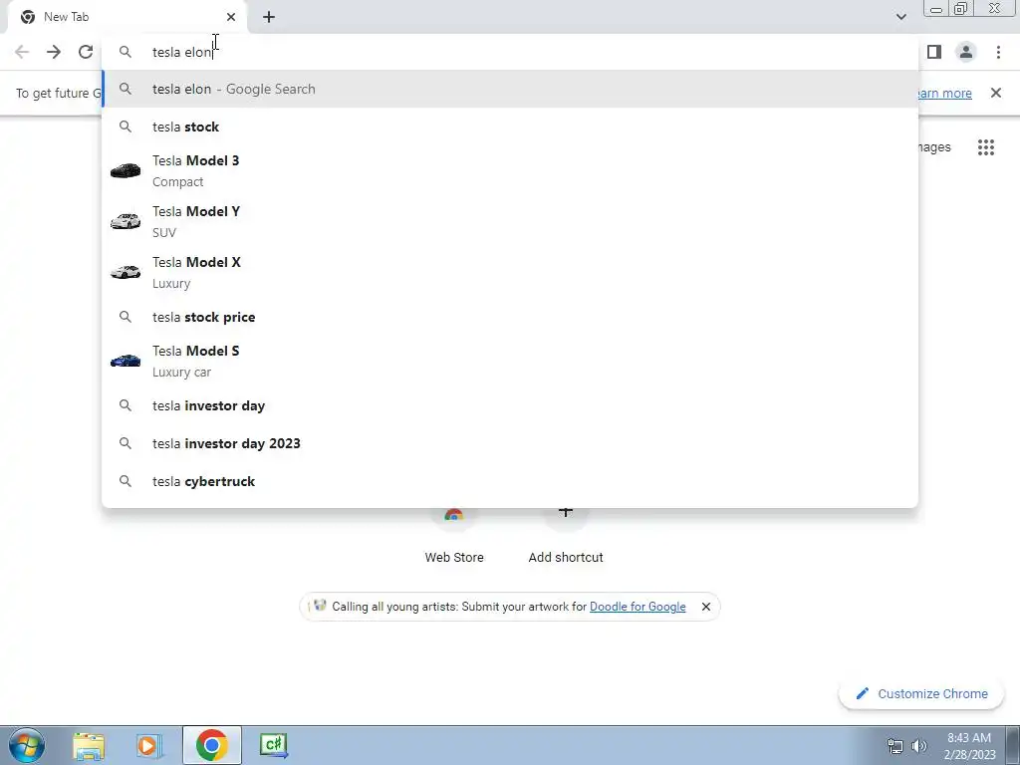This screenshot has width=1020, height=765.
Task: Open the Doodle for Google link
Action: click(637, 607)
